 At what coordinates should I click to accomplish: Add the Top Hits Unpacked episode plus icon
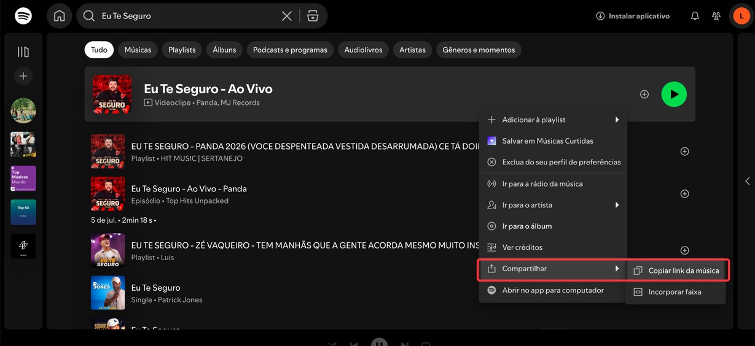pos(684,194)
